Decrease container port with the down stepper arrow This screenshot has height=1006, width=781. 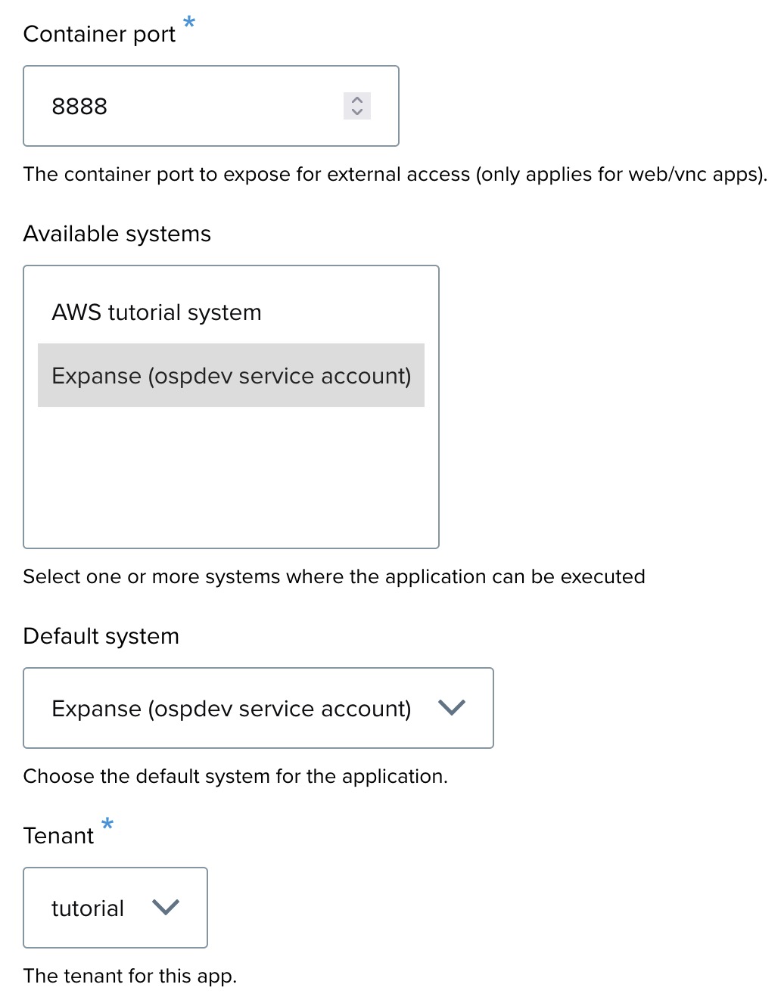(357, 113)
